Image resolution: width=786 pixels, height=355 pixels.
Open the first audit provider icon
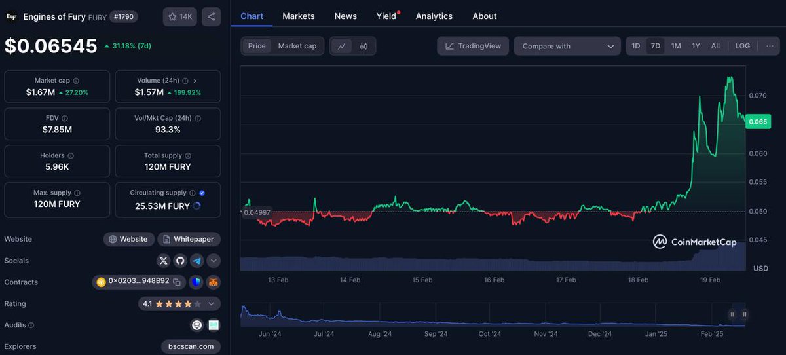(x=196, y=325)
